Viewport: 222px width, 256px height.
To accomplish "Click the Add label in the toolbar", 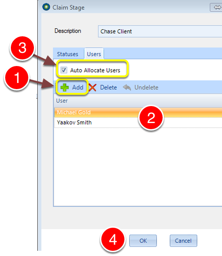I will (x=78, y=87).
